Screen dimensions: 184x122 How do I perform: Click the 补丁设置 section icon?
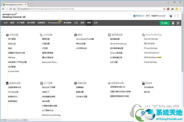[x=41, y=83]
